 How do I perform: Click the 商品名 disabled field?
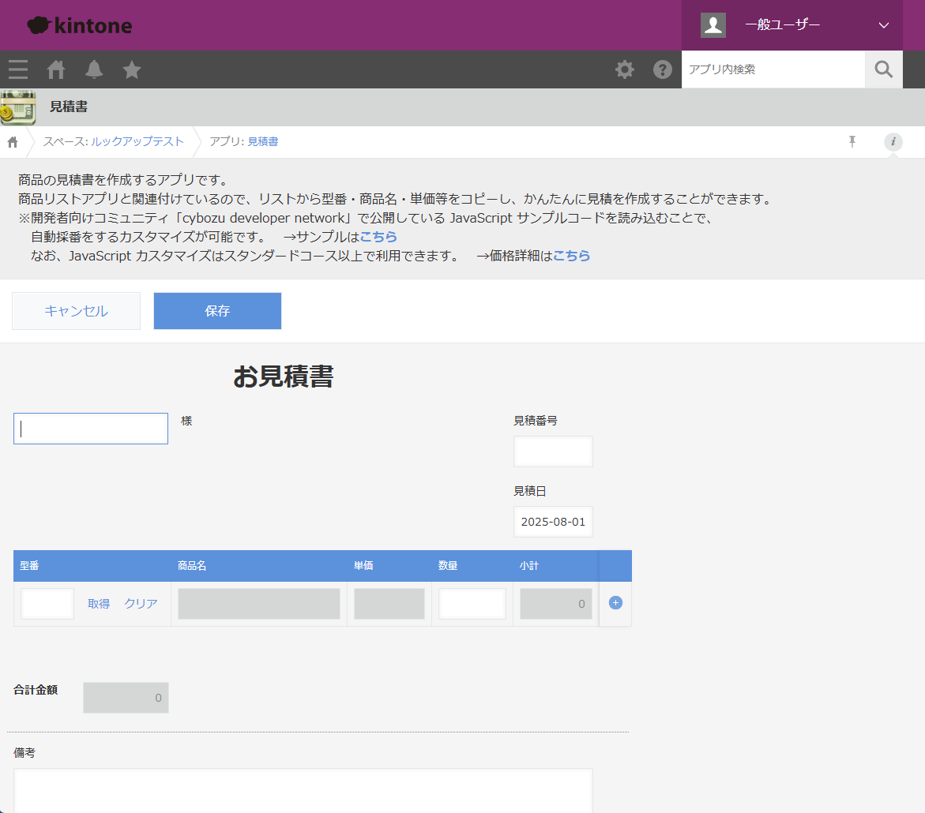tap(259, 604)
